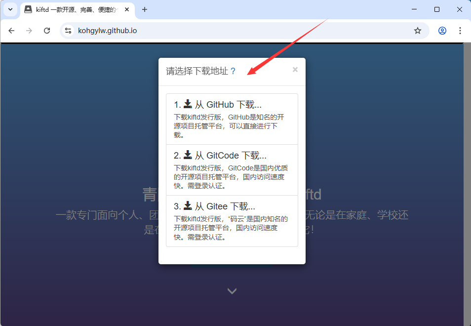Reload the page with refresh icon
The image size is (471, 326).
pyautogui.click(x=47, y=31)
